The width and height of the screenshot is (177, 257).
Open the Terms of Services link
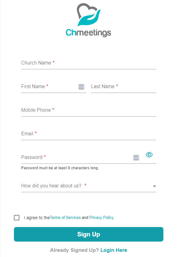(65, 218)
